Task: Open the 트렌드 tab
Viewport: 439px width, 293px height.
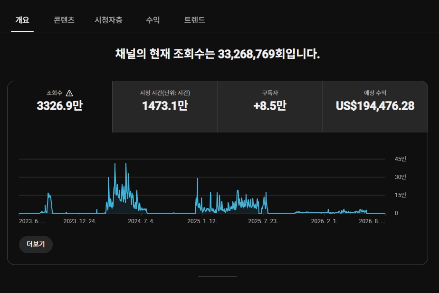Action: coord(195,20)
